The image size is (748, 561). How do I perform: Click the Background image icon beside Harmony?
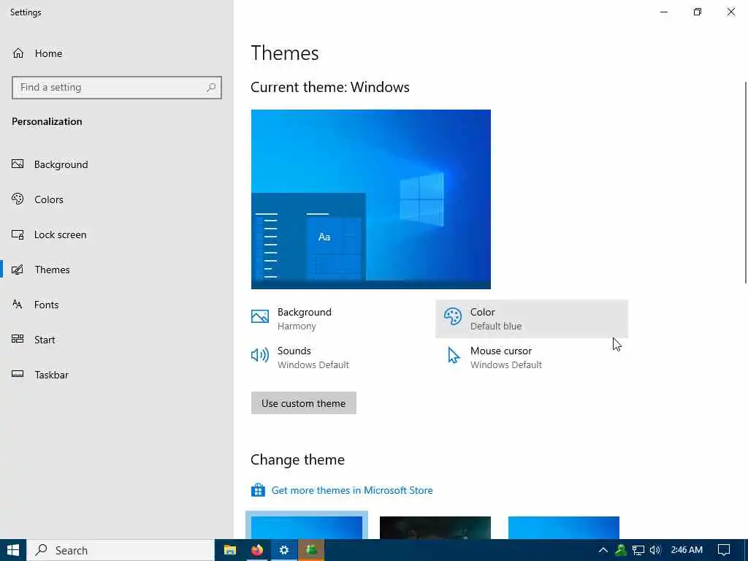pyautogui.click(x=260, y=316)
